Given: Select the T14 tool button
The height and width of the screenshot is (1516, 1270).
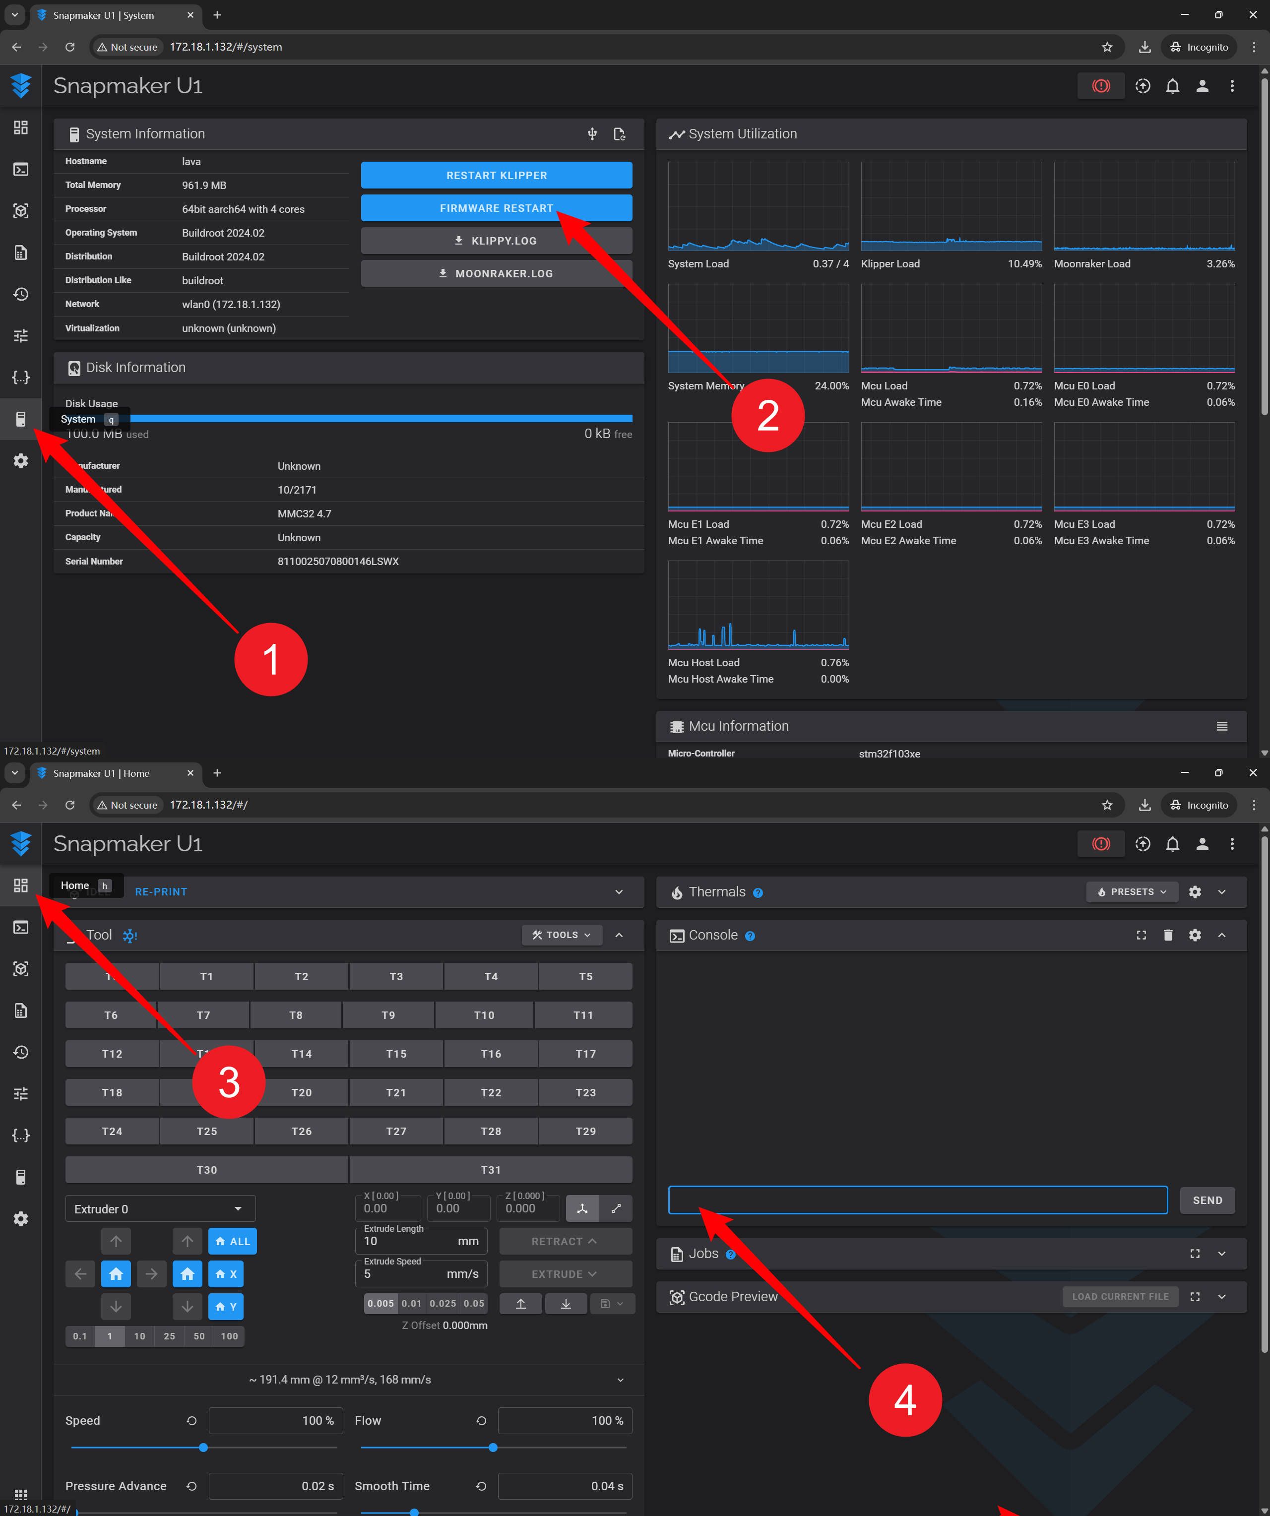Looking at the screenshot, I should pyautogui.click(x=301, y=1053).
